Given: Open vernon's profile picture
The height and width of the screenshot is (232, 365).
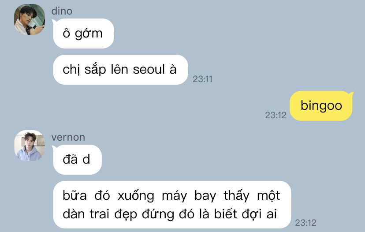Looking at the screenshot, I should [x=30, y=146].
